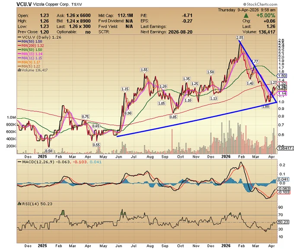
Task: Click the green up-arrow change indicator
Action: (246, 16)
